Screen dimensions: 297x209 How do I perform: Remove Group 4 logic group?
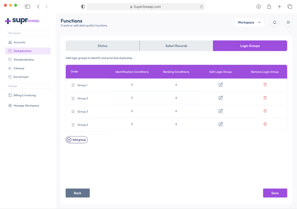pos(265,124)
